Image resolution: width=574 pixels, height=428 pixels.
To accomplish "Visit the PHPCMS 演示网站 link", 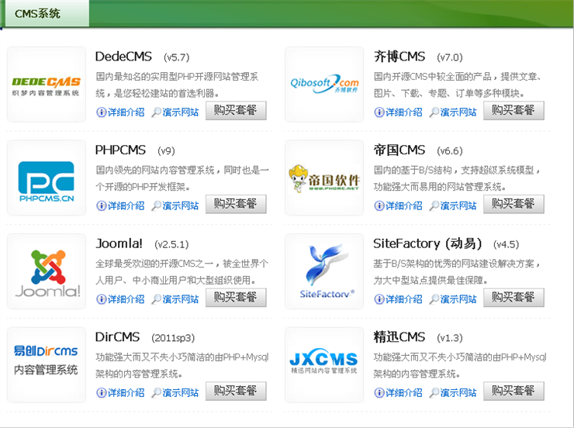I will (181, 205).
